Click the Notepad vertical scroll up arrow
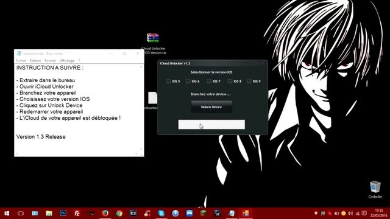 click(x=141, y=67)
